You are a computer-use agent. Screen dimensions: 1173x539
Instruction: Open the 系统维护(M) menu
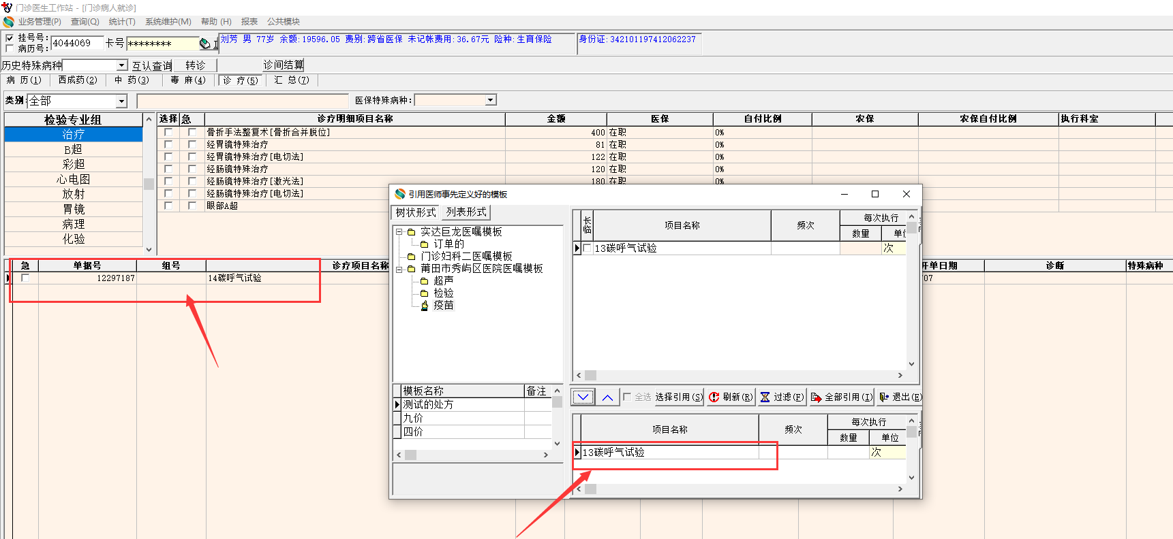coord(168,22)
